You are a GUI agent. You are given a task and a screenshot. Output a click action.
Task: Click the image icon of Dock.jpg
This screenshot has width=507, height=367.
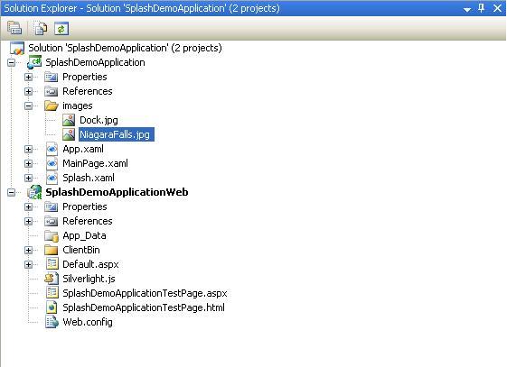[x=69, y=120]
